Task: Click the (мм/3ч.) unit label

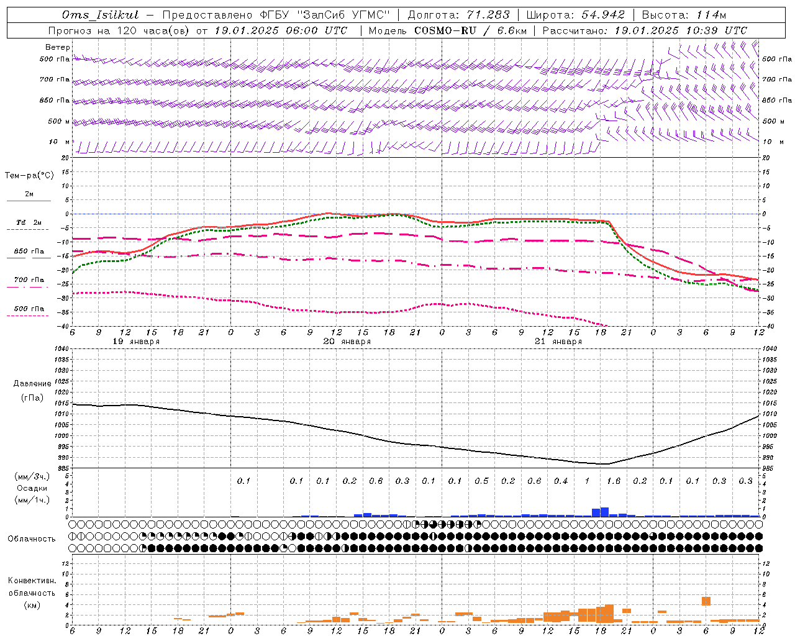Action: pos(32,476)
